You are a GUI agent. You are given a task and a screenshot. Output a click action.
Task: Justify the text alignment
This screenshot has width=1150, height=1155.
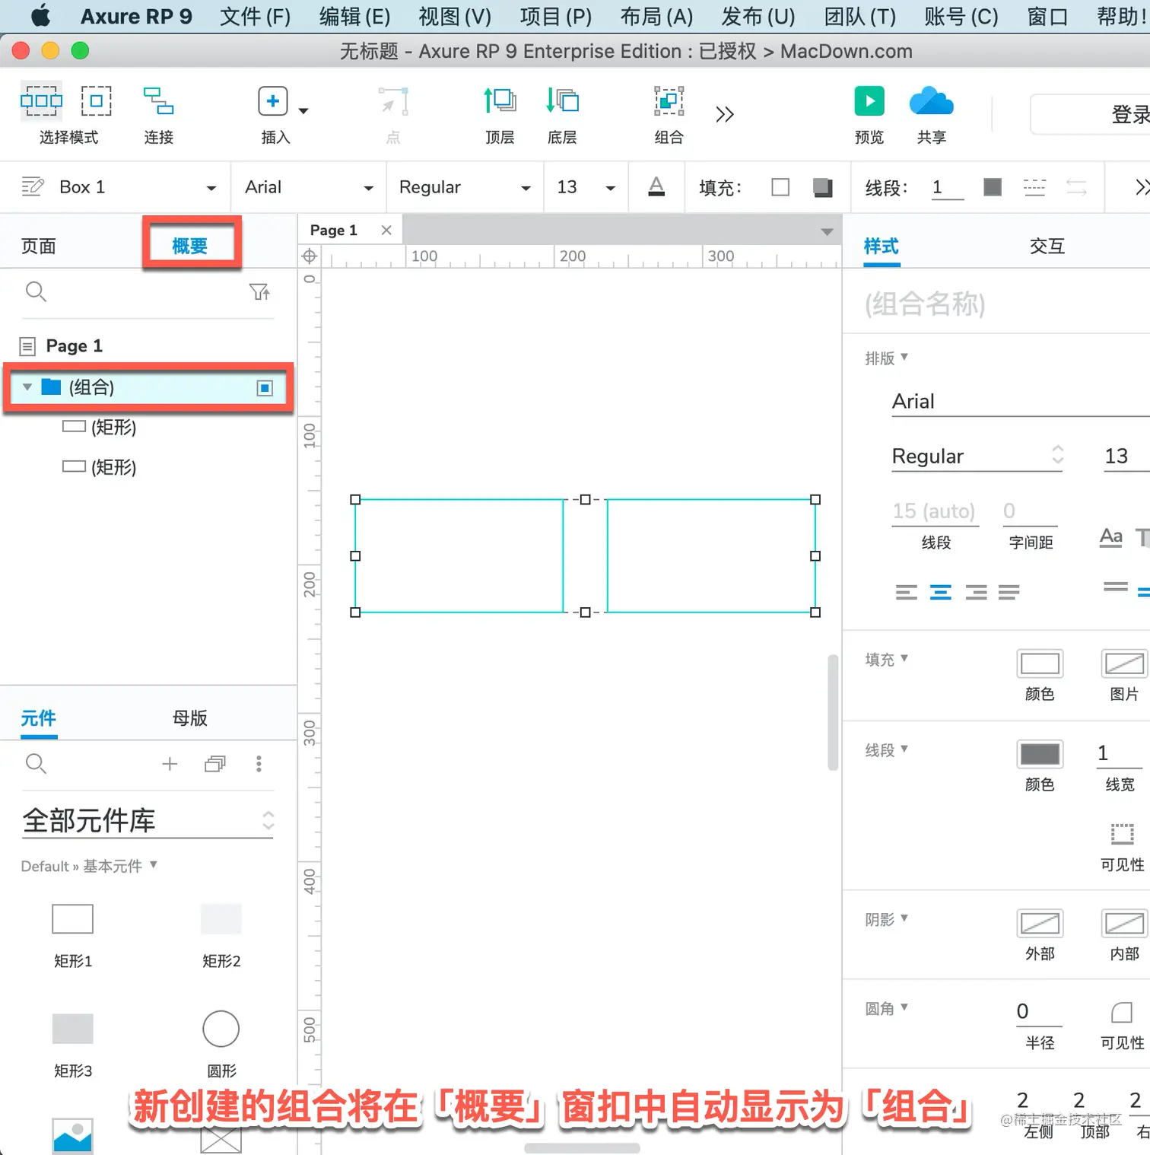pos(1009,592)
